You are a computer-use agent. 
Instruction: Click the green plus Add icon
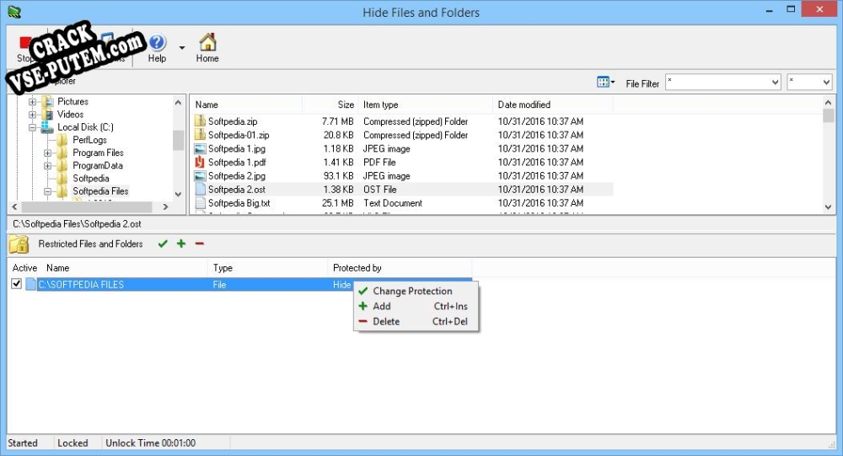coord(181,244)
